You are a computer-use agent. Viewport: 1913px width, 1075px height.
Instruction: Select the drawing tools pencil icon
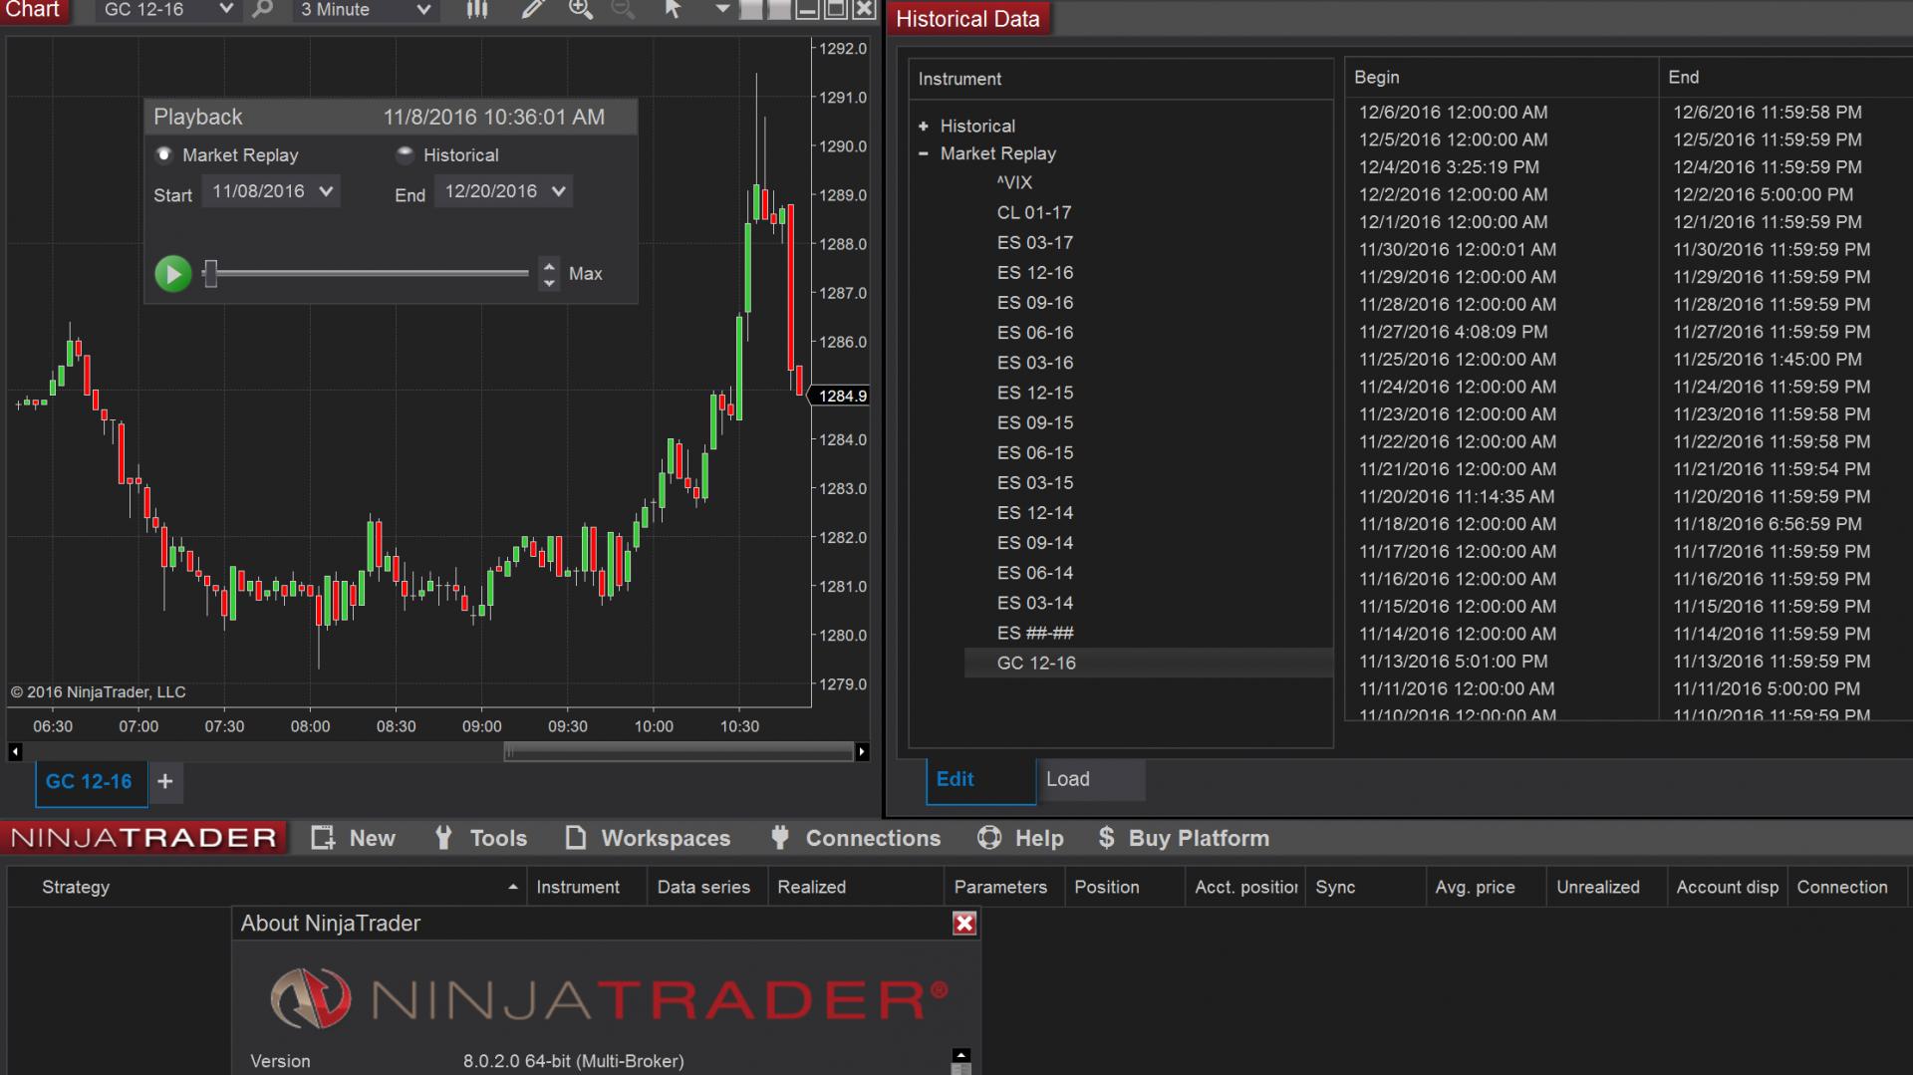(x=533, y=10)
